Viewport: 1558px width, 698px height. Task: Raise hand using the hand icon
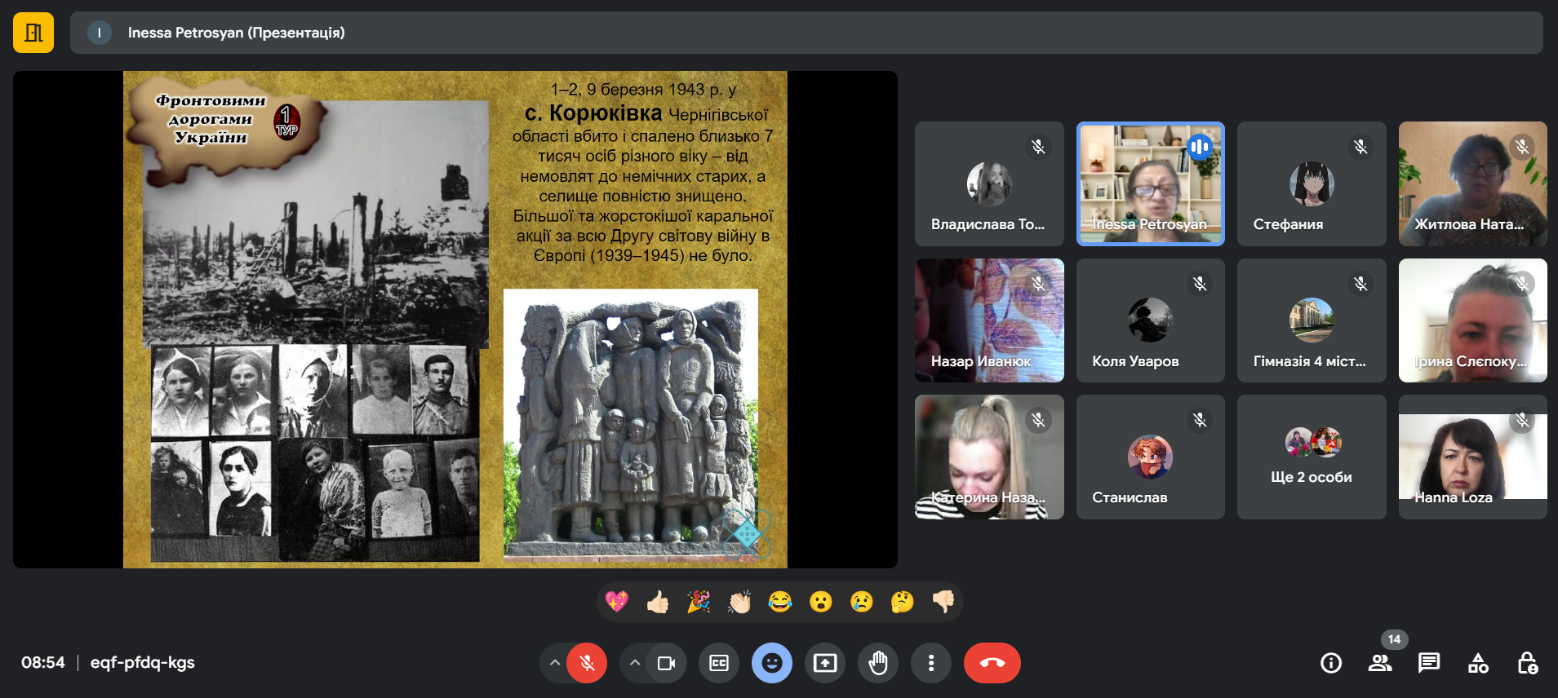(878, 663)
